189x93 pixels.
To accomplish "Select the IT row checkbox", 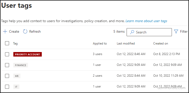I will pyautogui.click(x=7, y=87).
